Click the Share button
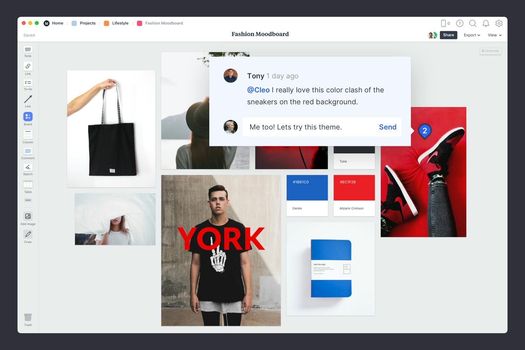Viewport: 525px width, 350px height. (448, 35)
